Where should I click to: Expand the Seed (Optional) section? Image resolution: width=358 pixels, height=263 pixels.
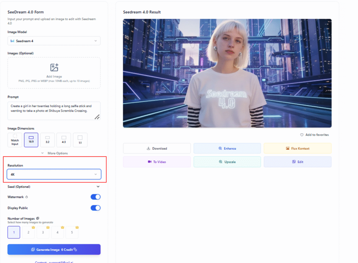pyautogui.click(x=54, y=187)
